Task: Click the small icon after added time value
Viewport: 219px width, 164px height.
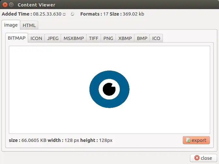Action: click(64, 14)
